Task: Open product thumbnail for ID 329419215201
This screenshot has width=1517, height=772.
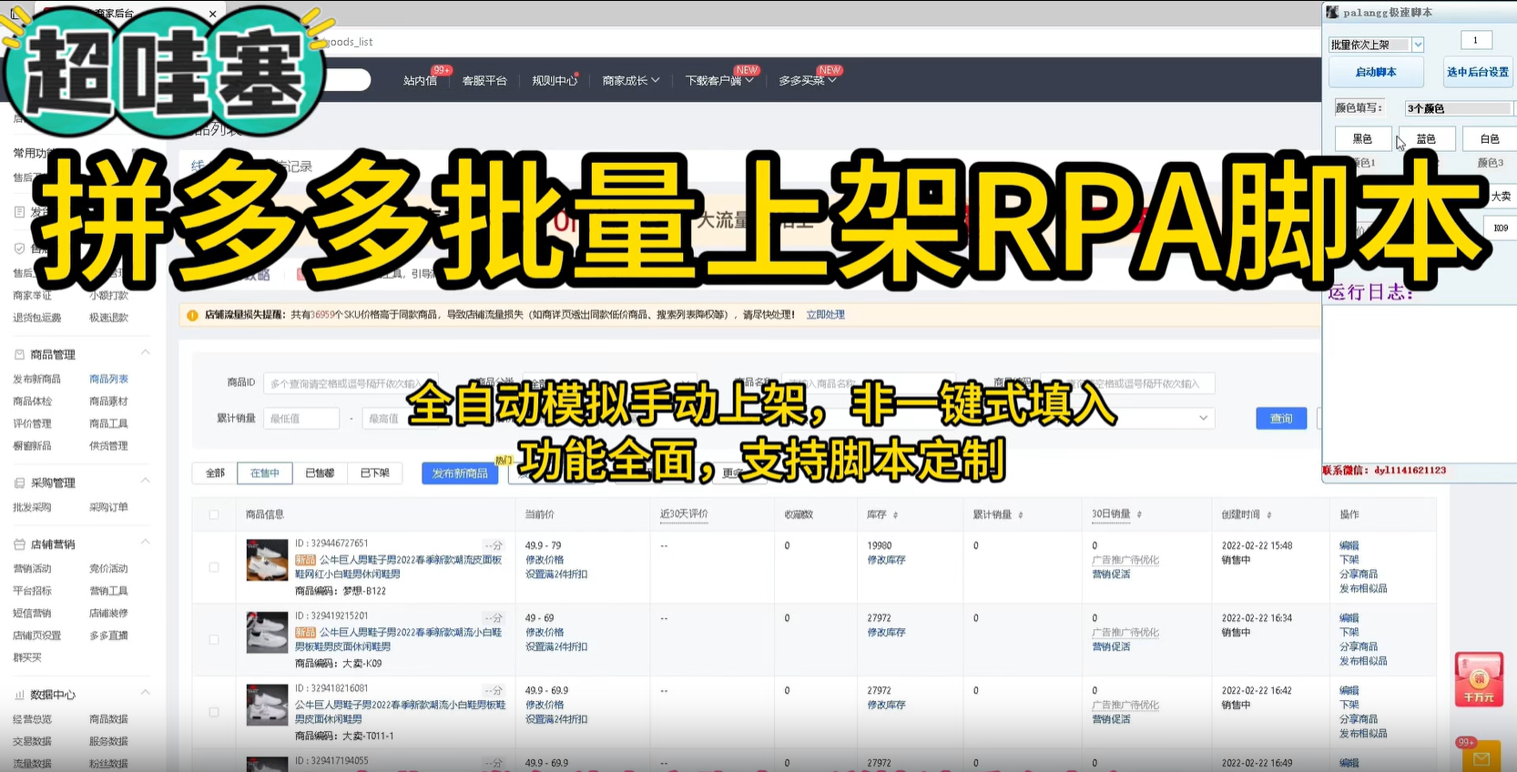Action: click(267, 633)
